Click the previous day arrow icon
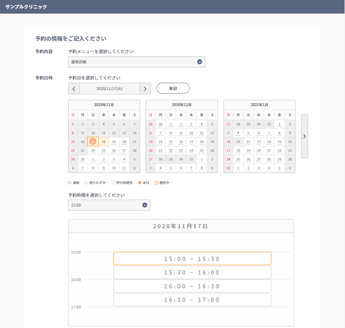The height and width of the screenshot is (328, 345). tap(74, 89)
